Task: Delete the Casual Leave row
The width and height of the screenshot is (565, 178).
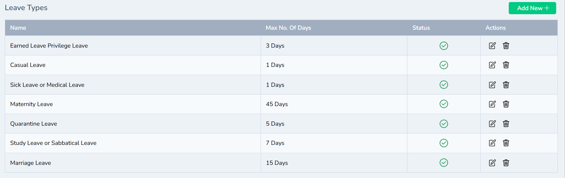Action: [506, 65]
